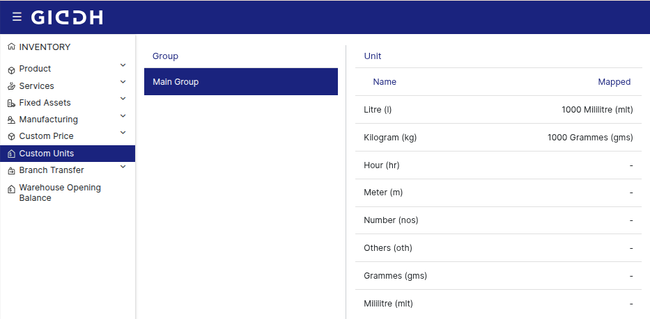Open the Manufacturing sidebar menu
This screenshot has width=650, height=319.
pos(68,120)
